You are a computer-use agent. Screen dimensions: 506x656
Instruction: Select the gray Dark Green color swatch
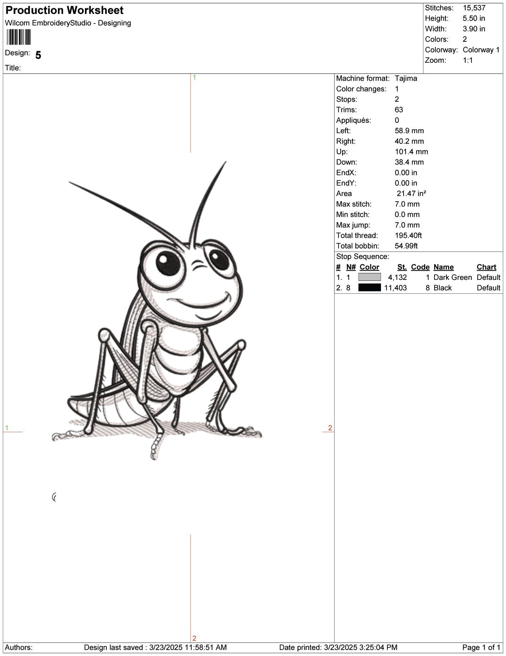(369, 278)
